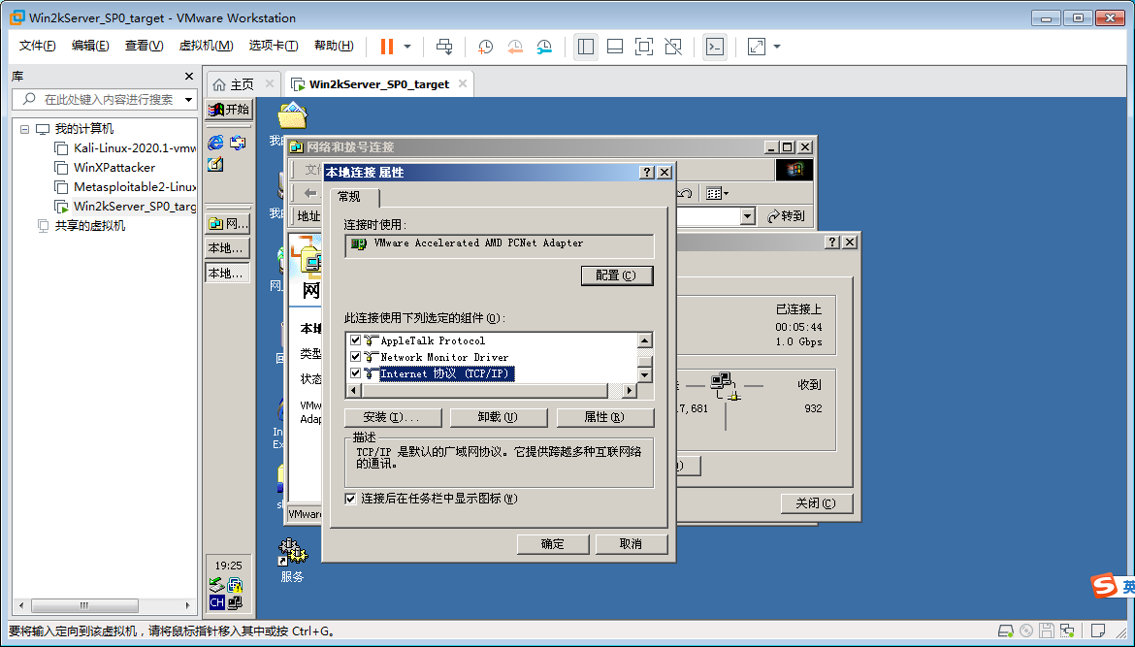Open the 我的文档 folder desktop icon

point(292,116)
